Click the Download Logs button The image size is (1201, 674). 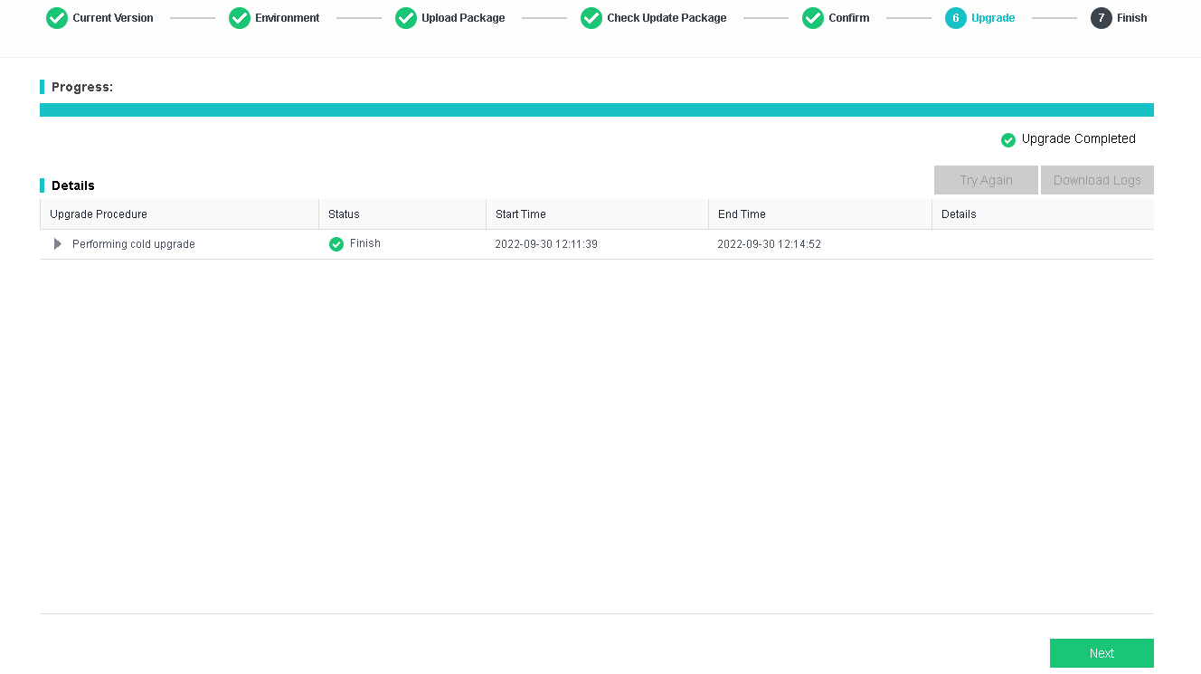pyautogui.click(x=1097, y=180)
